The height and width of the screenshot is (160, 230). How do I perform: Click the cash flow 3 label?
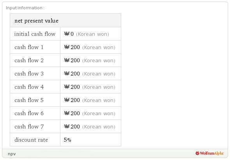29,74
